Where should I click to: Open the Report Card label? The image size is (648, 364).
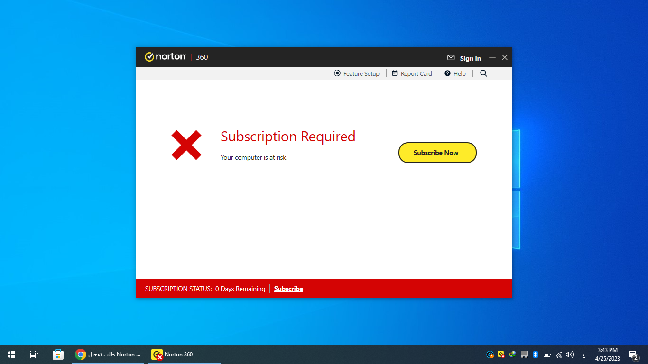point(417,73)
